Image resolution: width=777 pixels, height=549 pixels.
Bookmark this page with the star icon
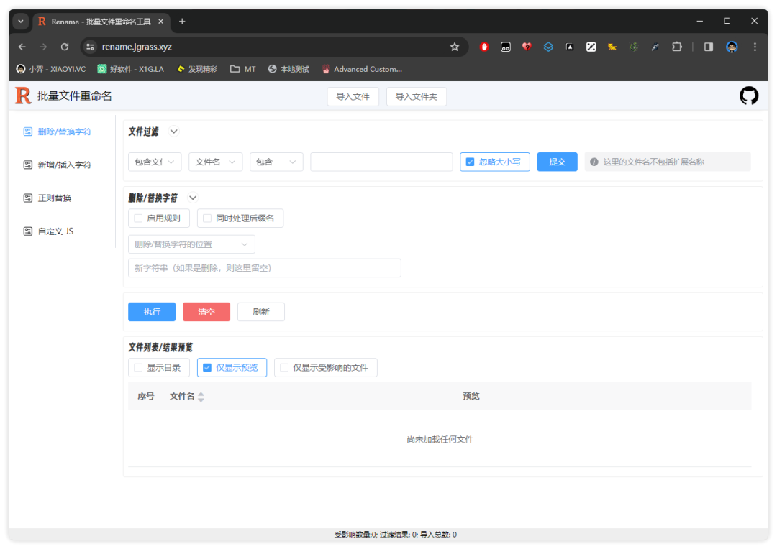(455, 47)
